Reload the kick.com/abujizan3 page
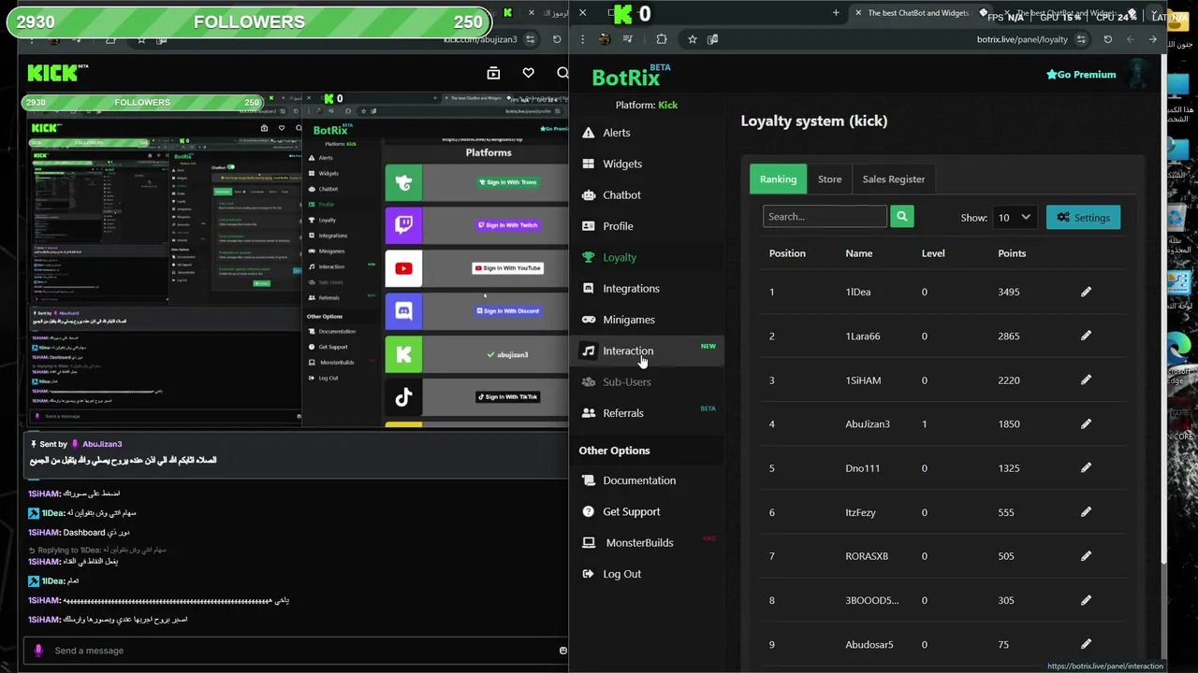This screenshot has height=673, width=1198. (x=557, y=39)
